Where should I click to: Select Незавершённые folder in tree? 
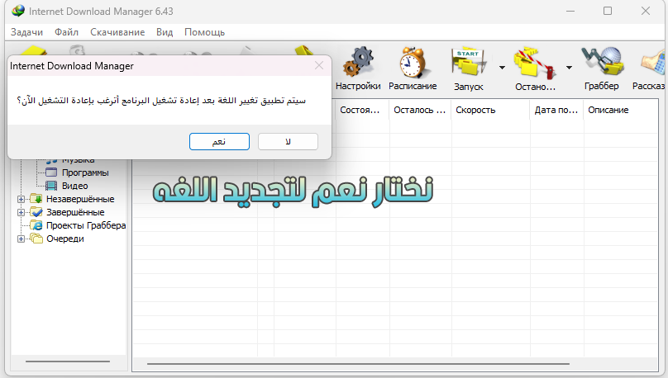click(x=80, y=199)
